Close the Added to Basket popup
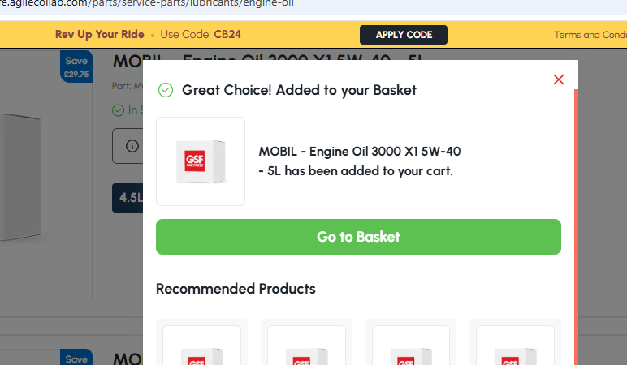627x365 pixels. 559,79
